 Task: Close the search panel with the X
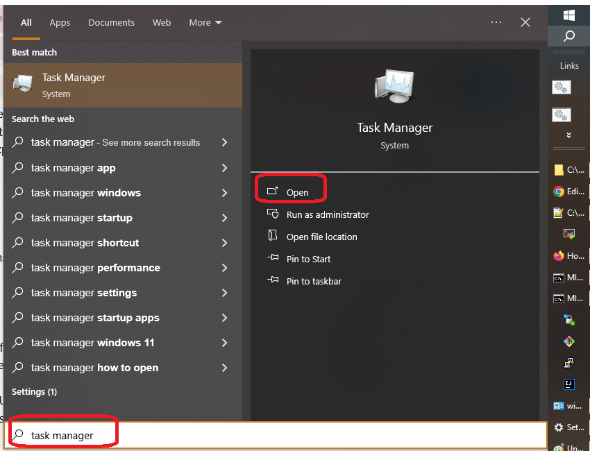[525, 22]
